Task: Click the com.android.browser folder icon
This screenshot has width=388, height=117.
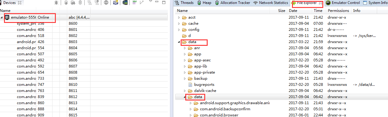Action: [x=196, y=115]
